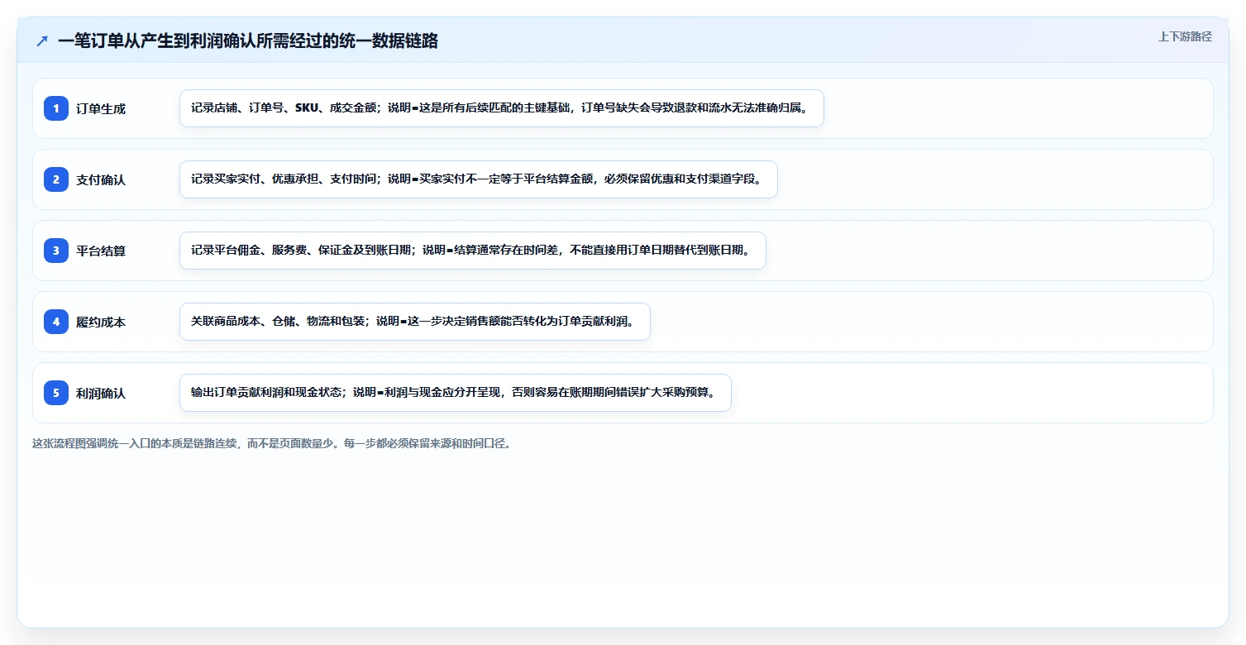The image size is (1246, 645).
Task: Click the 利润确认 step label
Action: click(101, 393)
